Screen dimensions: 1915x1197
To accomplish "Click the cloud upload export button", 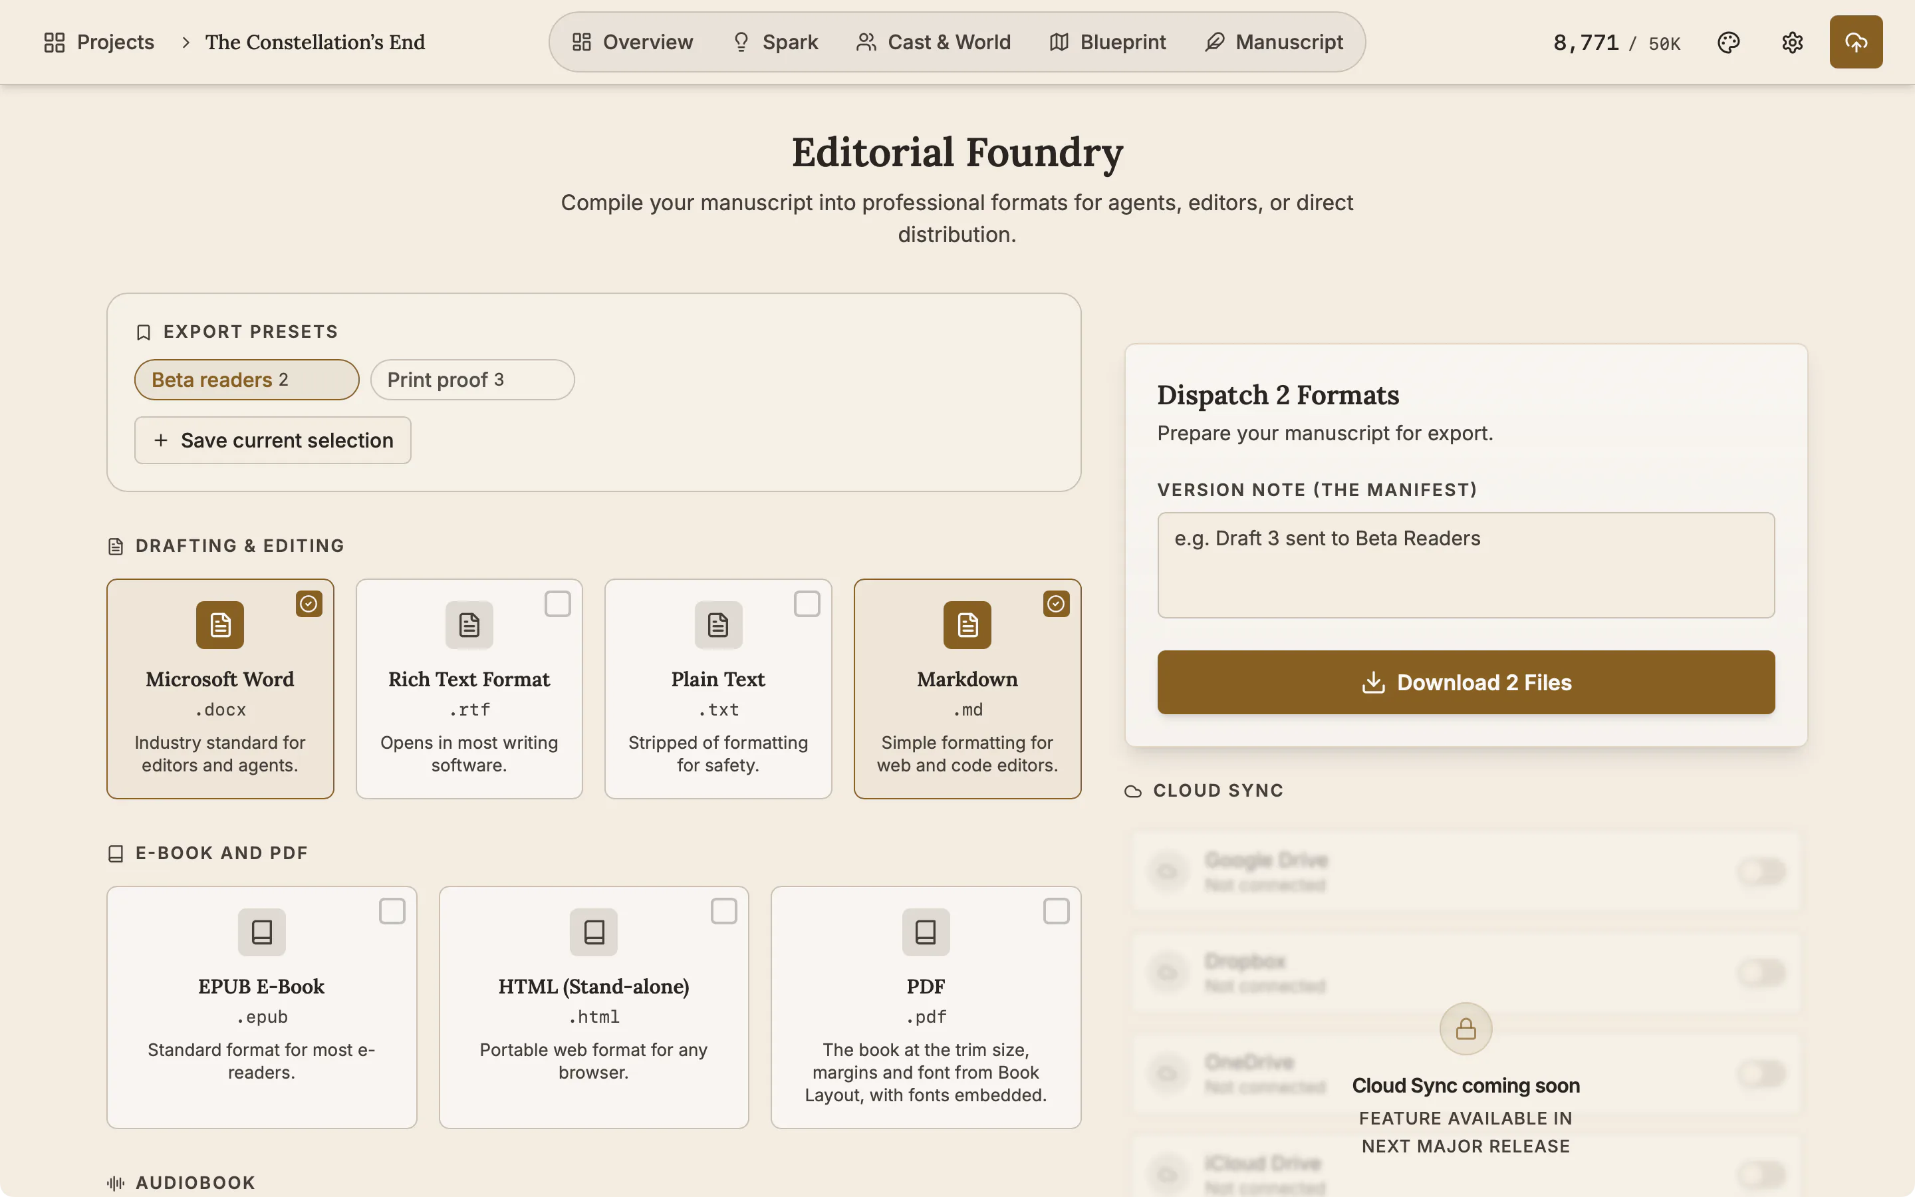I will pyautogui.click(x=1856, y=42).
